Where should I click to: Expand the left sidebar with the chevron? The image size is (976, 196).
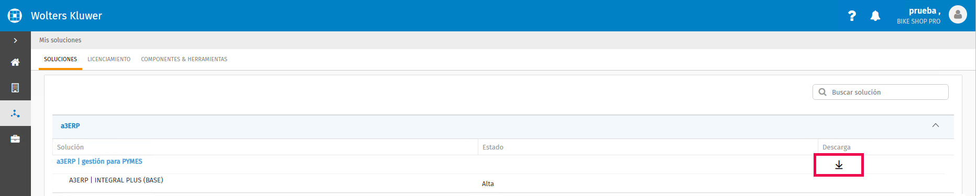[x=15, y=40]
